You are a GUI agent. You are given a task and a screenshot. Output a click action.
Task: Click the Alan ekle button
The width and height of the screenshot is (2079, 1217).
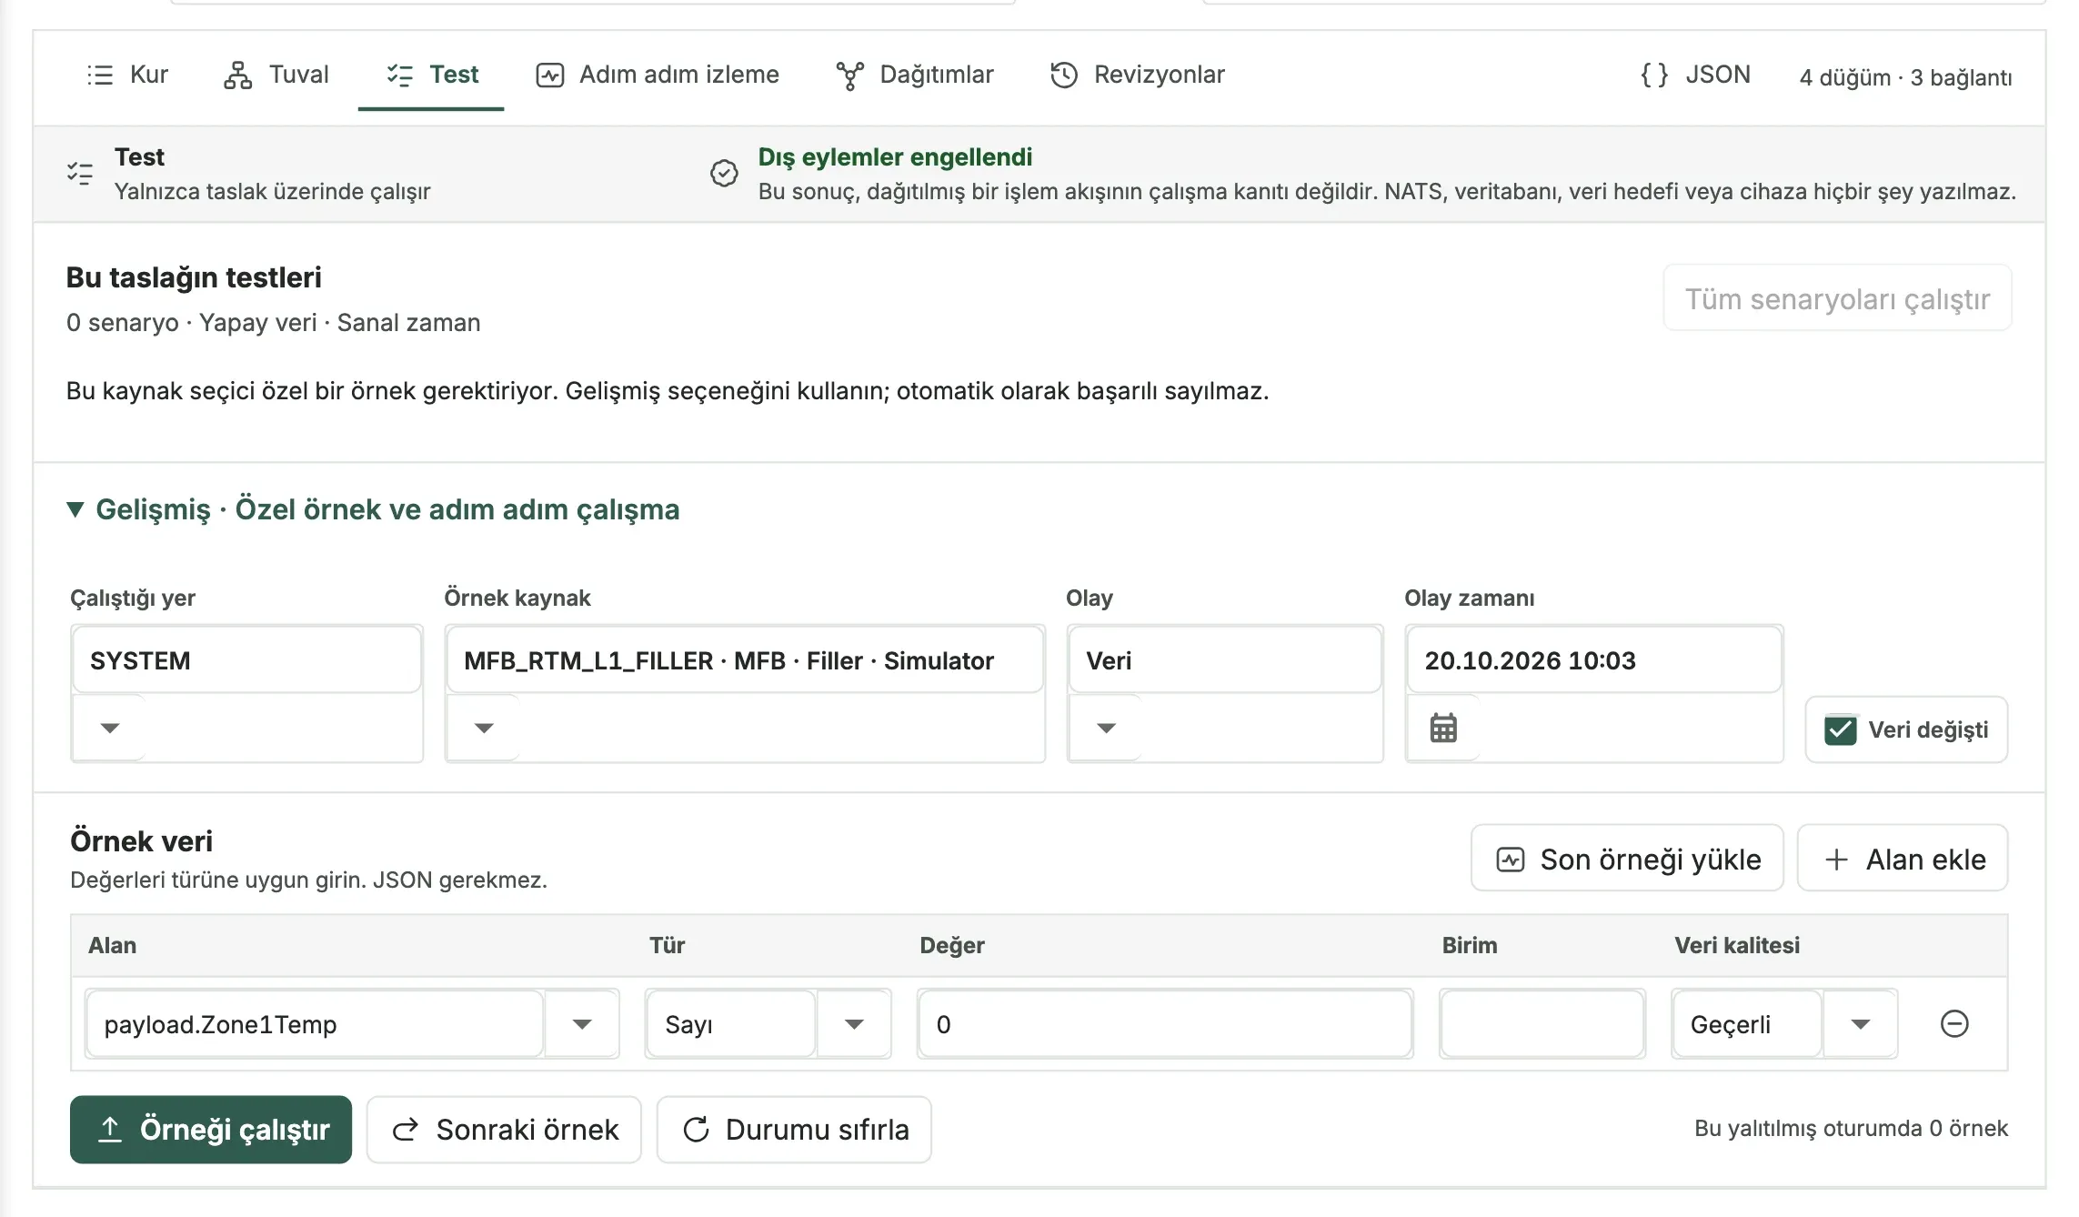click(1903, 859)
